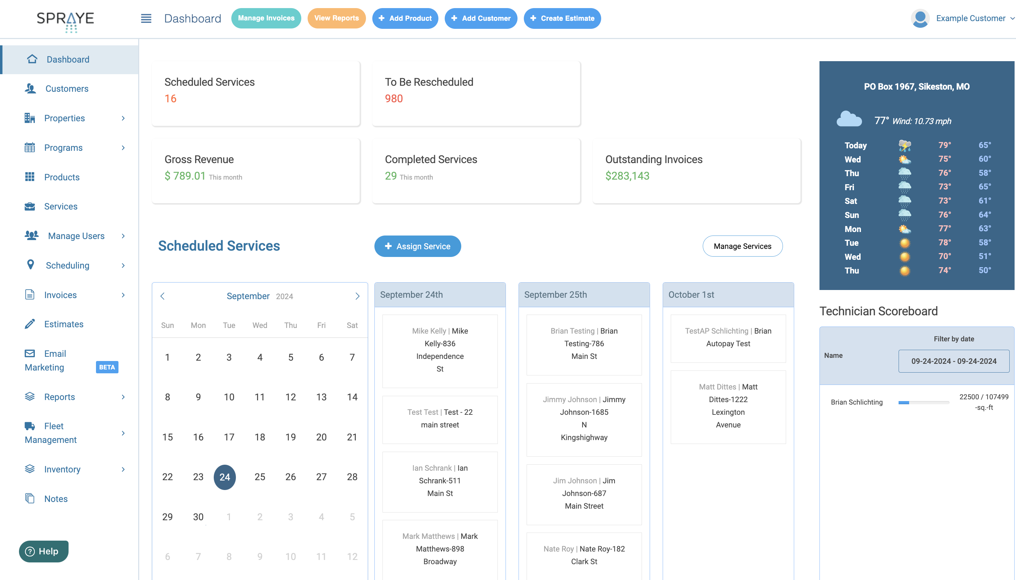Screen dimensions: 1016x580
Task: Click Brian Schlichting's sq.-ft progress bar
Action: coord(923,402)
